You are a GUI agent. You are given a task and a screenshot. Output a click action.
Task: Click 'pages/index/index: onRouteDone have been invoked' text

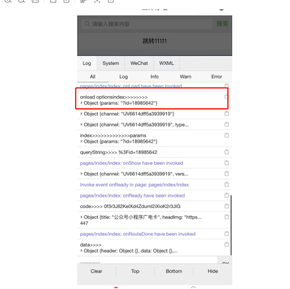[138, 234]
